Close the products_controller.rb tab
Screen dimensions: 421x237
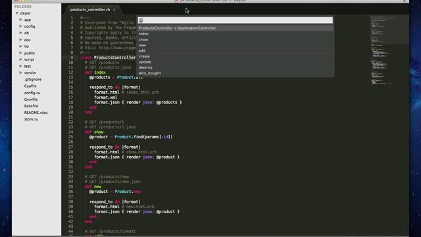coord(114,10)
